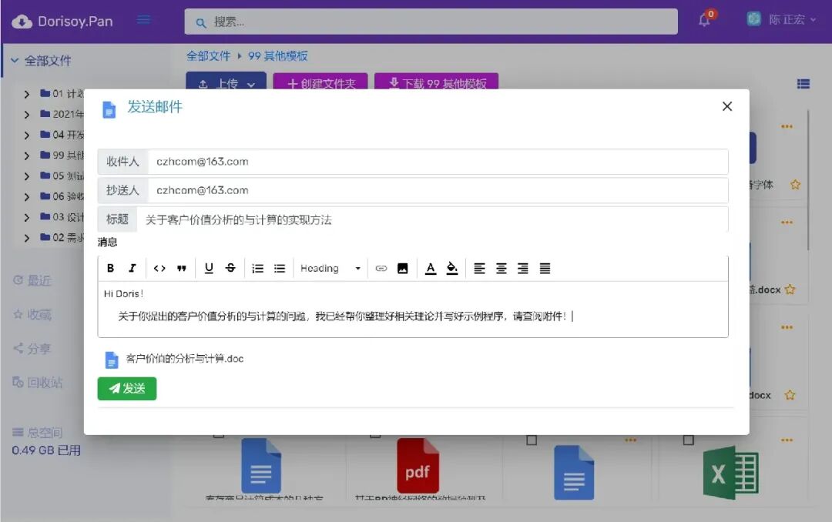The width and height of the screenshot is (832, 522).
Task: Center align the message text
Action: click(502, 268)
